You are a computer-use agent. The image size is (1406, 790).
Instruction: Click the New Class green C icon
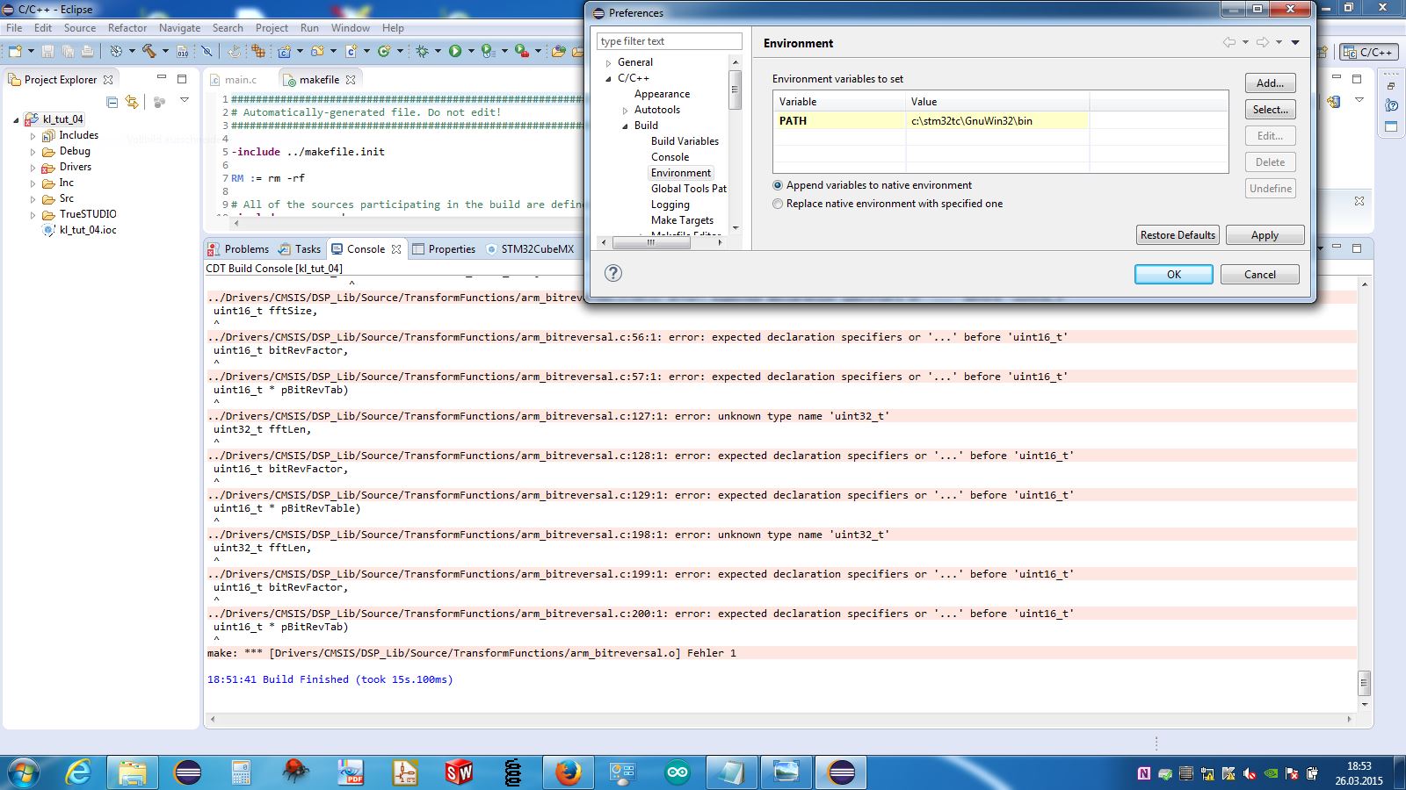point(384,51)
